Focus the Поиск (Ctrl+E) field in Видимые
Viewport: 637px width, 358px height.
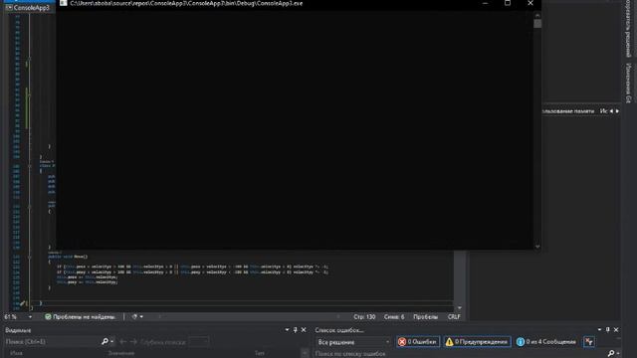click(x=53, y=342)
